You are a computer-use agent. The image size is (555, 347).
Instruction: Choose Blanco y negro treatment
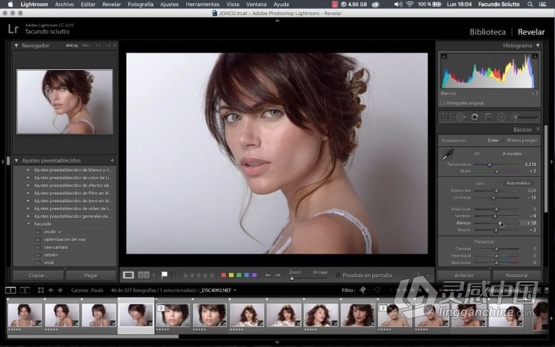pyautogui.click(x=521, y=141)
